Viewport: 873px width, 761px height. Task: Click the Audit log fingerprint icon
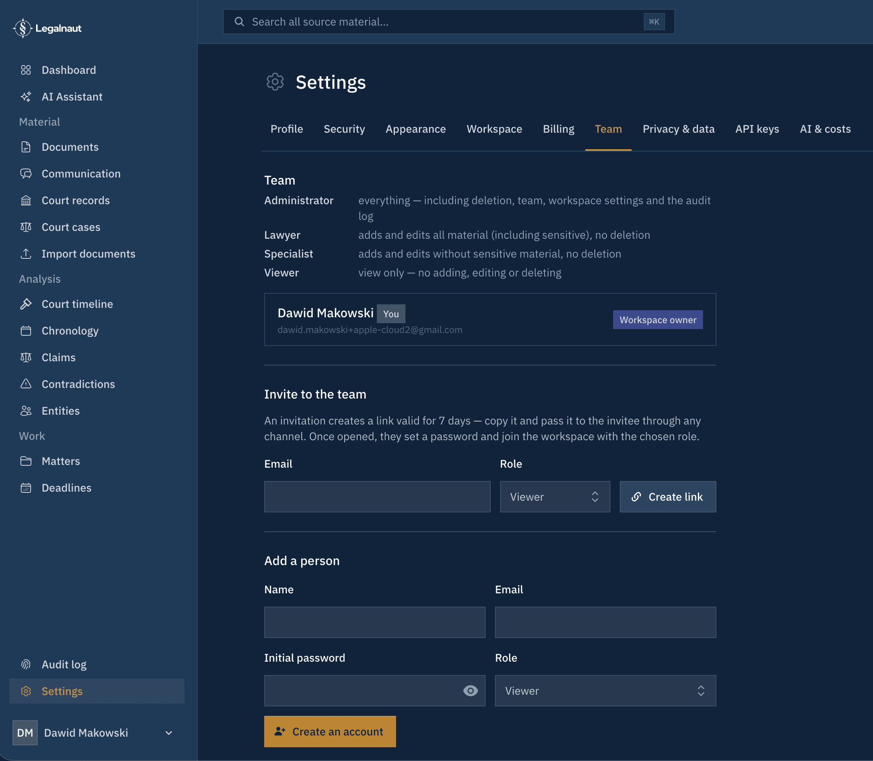pyautogui.click(x=26, y=665)
